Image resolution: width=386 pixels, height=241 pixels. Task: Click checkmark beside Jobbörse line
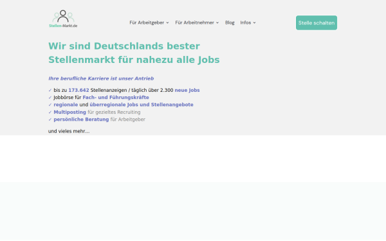[x=50, y=98]
